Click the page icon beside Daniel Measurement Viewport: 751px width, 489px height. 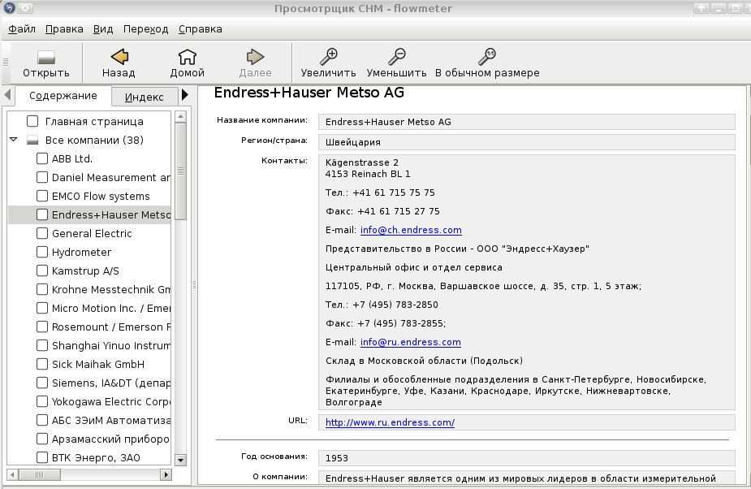[42, 177]
